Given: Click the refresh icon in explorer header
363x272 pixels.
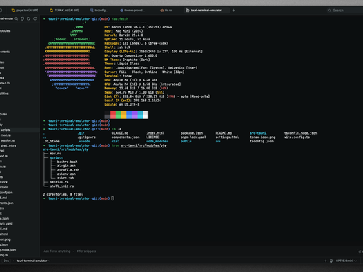Looking at the screenshot, I should pyautogui.click(x=35, y=18).
